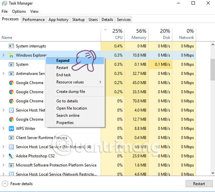
Task: Click the Fewer details up-arrow icon
Action: [x=5, y=183]
